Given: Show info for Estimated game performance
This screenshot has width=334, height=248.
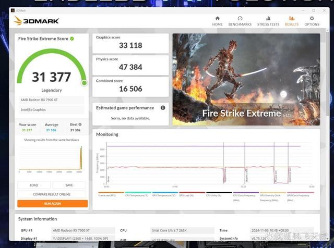Looking at the screenshot, I should [x=163, y=108].
